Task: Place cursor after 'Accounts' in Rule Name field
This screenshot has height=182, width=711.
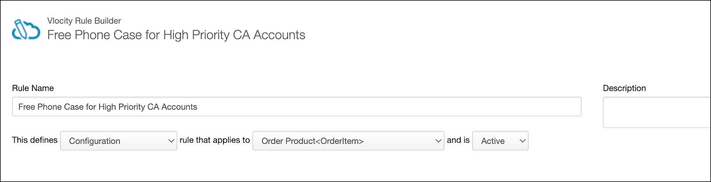Action: pyautogui.click(x=198, y=107)
